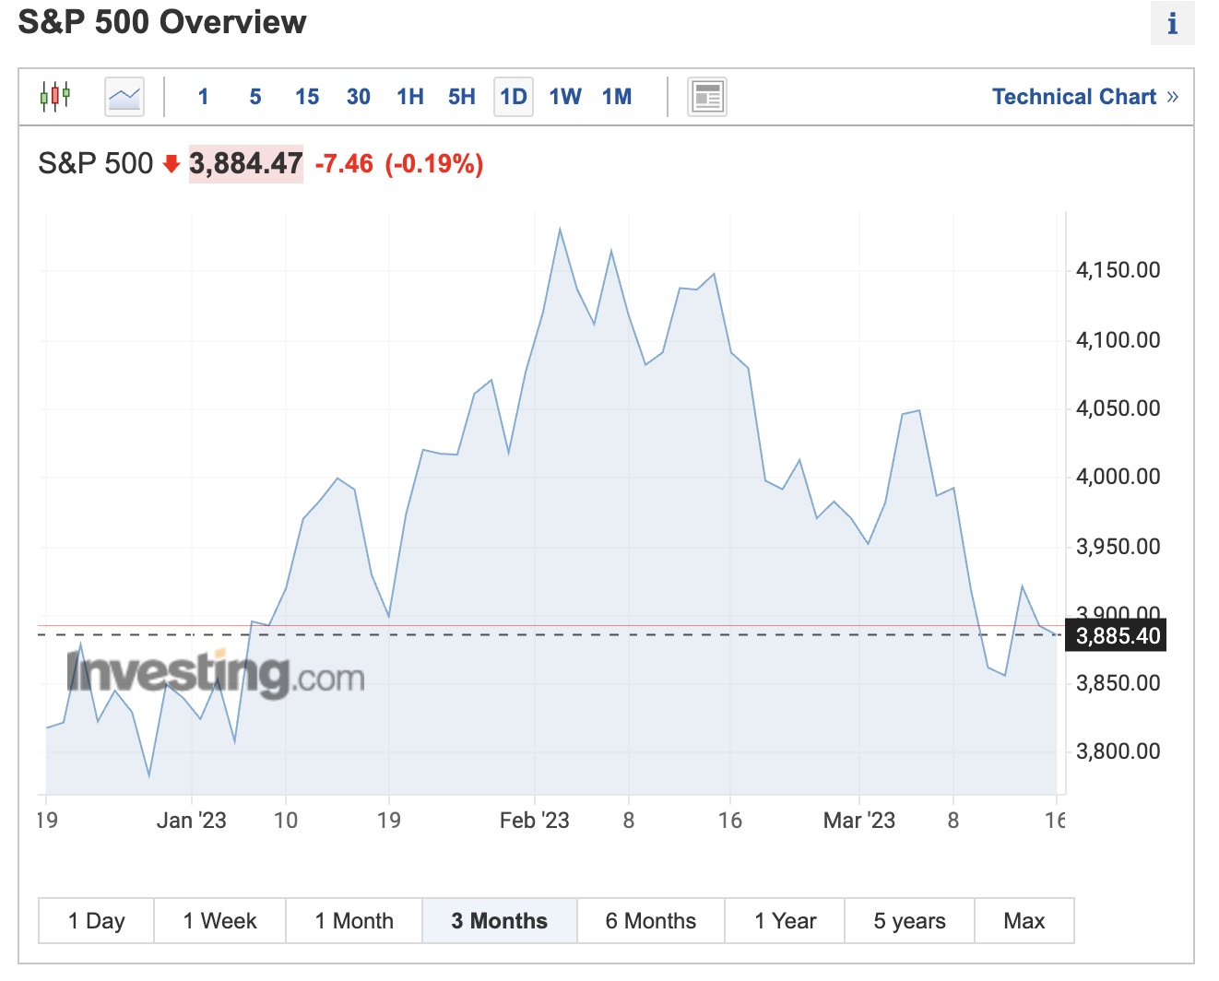The height and width of the screenshot is (981, 1219).
Task: Switch to area chart type
Action: (124, 96)
